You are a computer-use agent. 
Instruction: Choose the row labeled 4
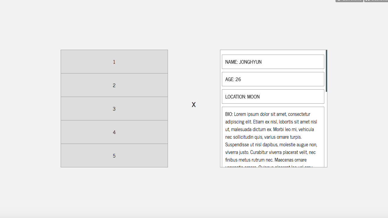114,132
